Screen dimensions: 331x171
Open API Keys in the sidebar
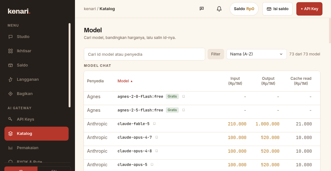[x=37, y=119]
